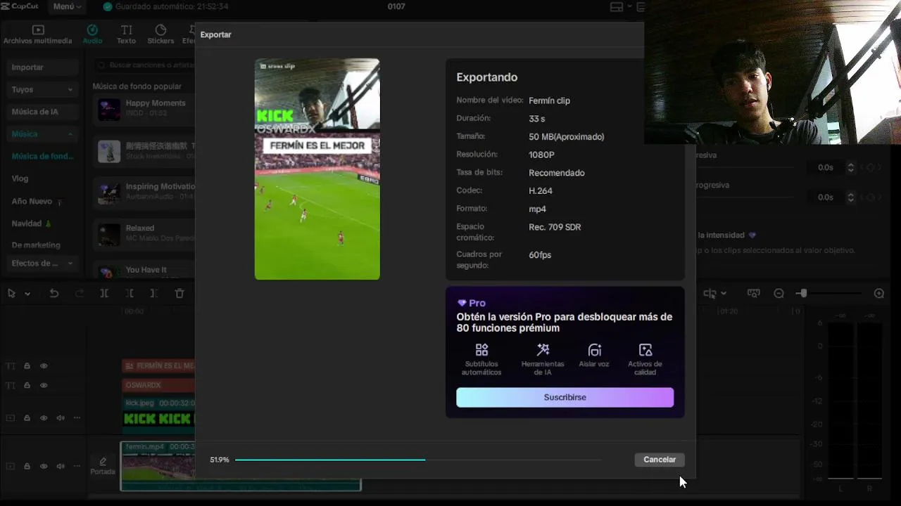Click the song search field
Image resolution: width=901 pixels, height=506 pixels.
tap(144, 65)
